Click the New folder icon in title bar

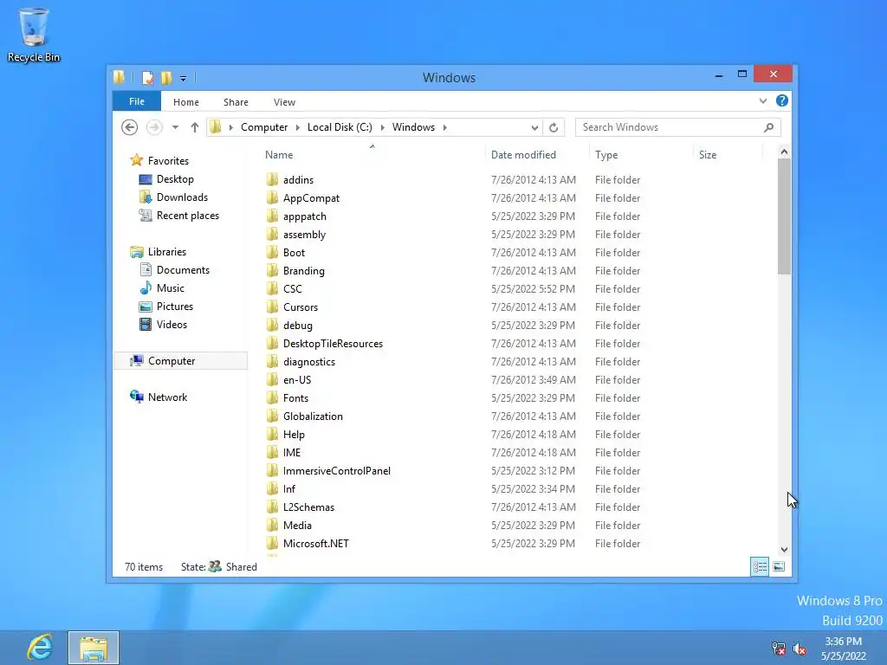[166, 77]
